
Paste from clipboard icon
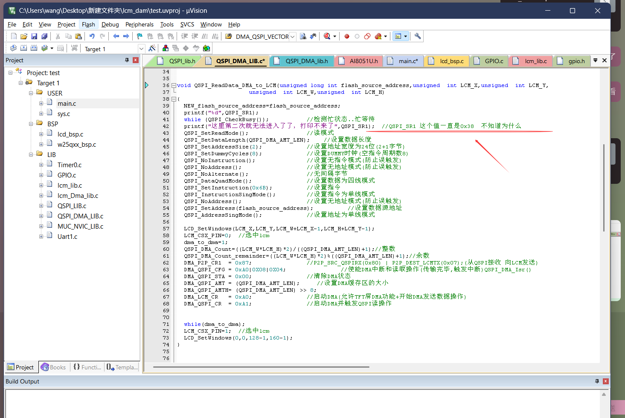click(x=78, y=36)
